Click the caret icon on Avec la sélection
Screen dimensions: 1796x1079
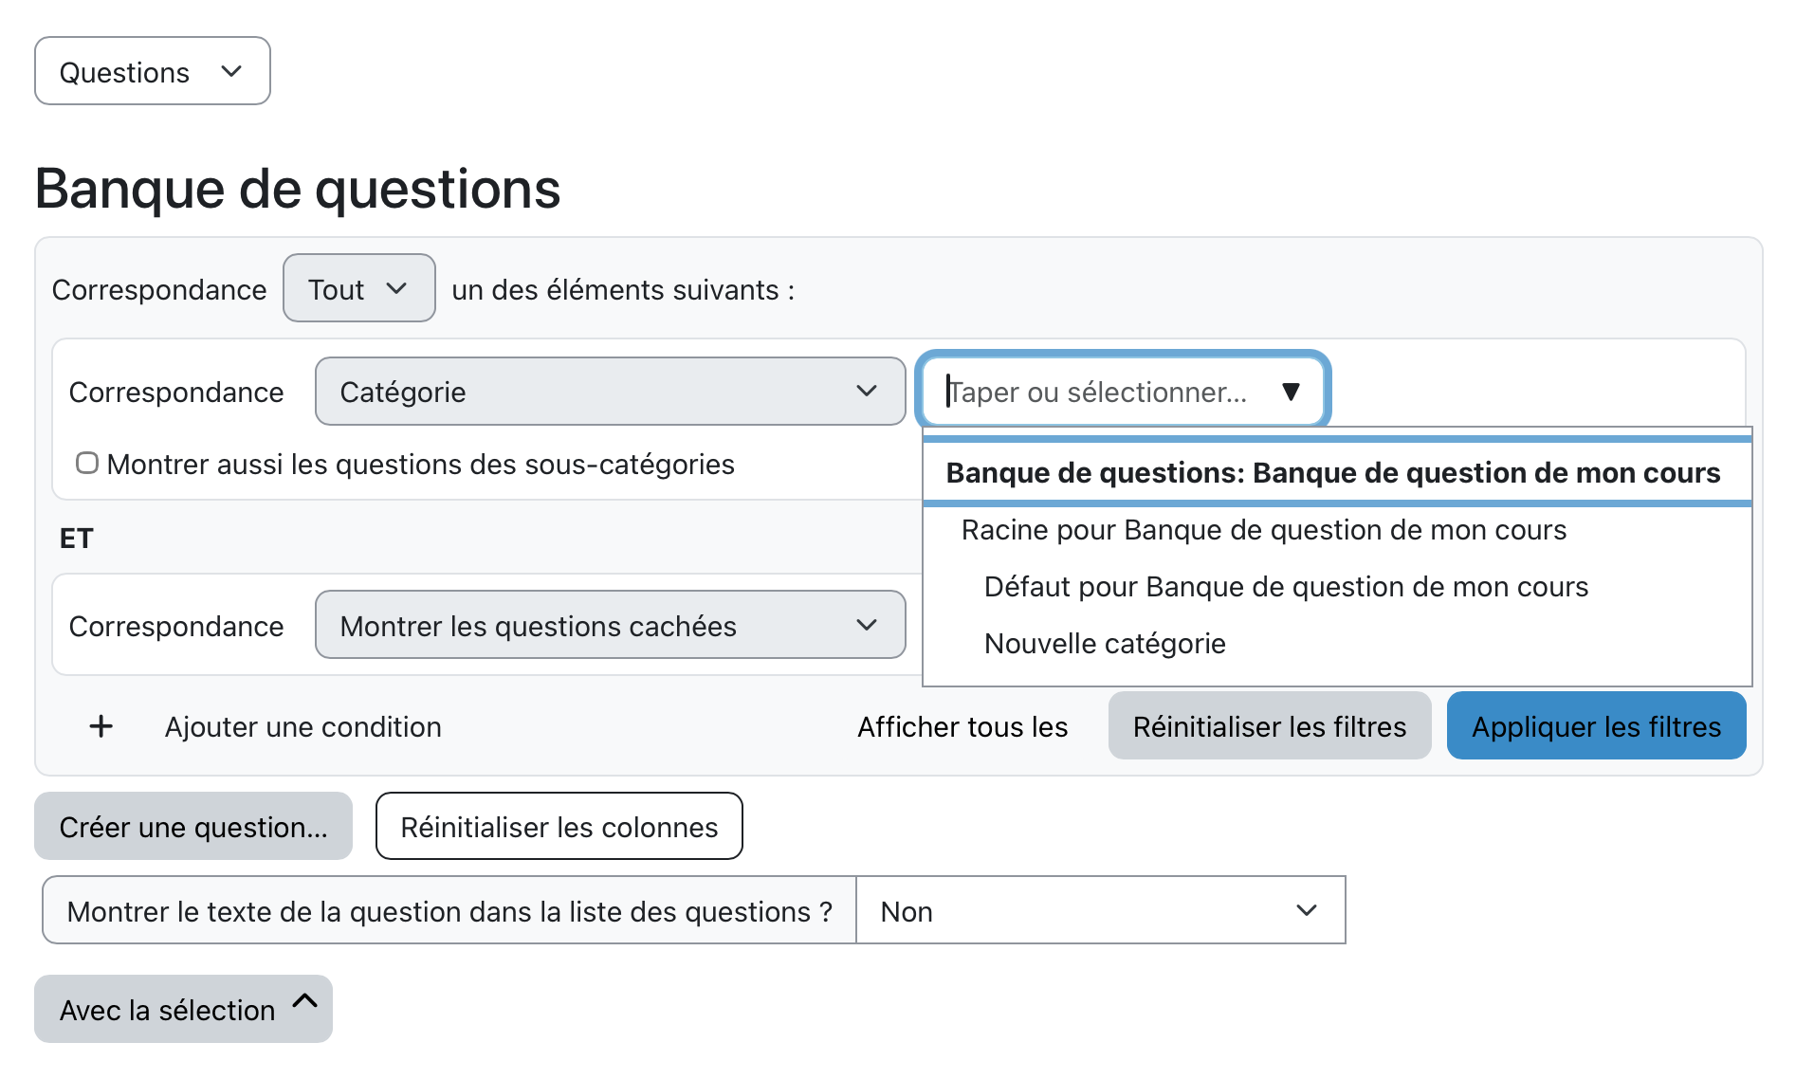[x=304, y=1001]
